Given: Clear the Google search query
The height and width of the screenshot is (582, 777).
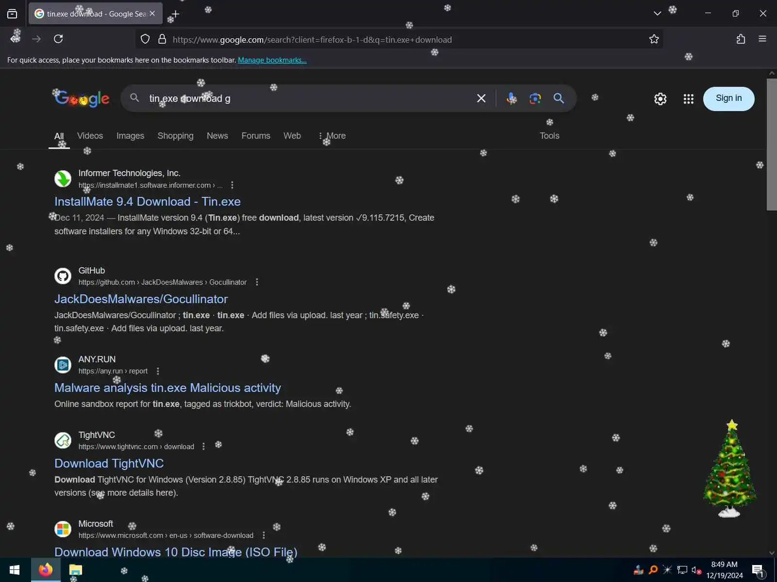Looking at the screenshot, I should pyautogui.click(x=481, y=98).
